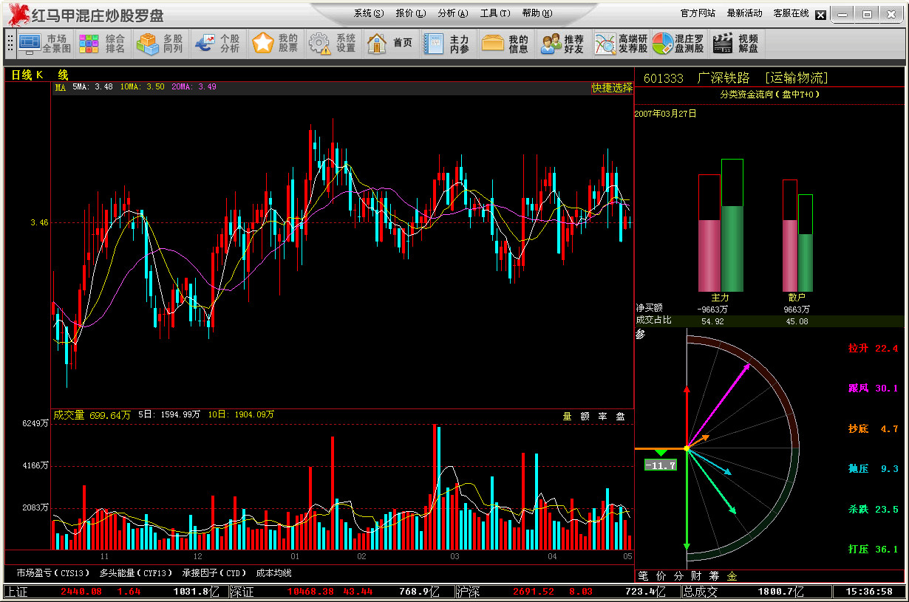Open the 报价(L) menu
909x602 pixels.
[411, 13]
